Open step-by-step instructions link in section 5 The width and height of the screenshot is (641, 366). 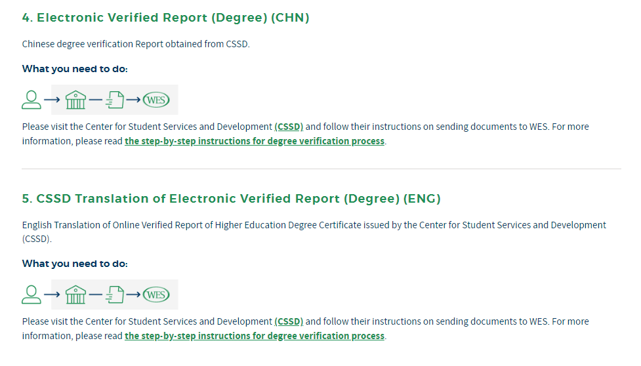pos(255,336)
